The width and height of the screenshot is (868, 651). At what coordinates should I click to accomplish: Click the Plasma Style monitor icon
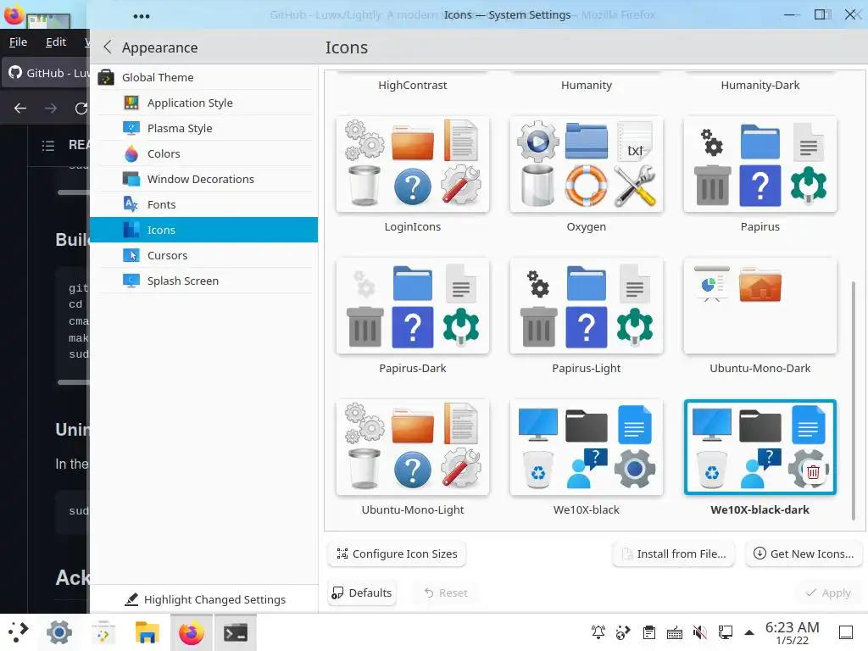pyautogui.click(x=131, y=129)
